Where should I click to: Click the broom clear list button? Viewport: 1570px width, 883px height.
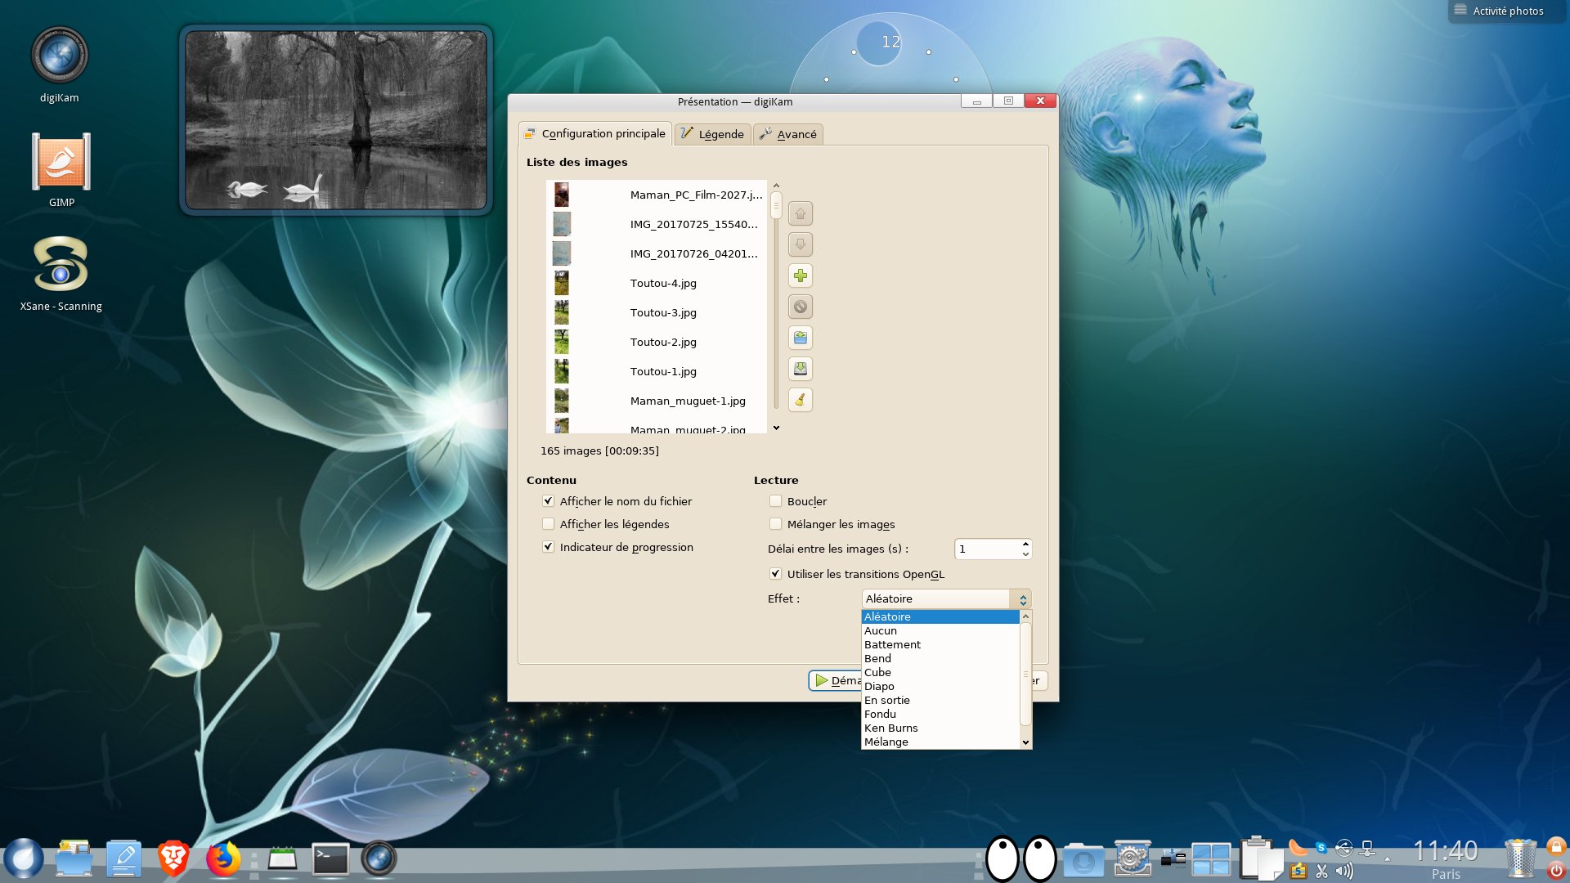[x=800, y=400]
